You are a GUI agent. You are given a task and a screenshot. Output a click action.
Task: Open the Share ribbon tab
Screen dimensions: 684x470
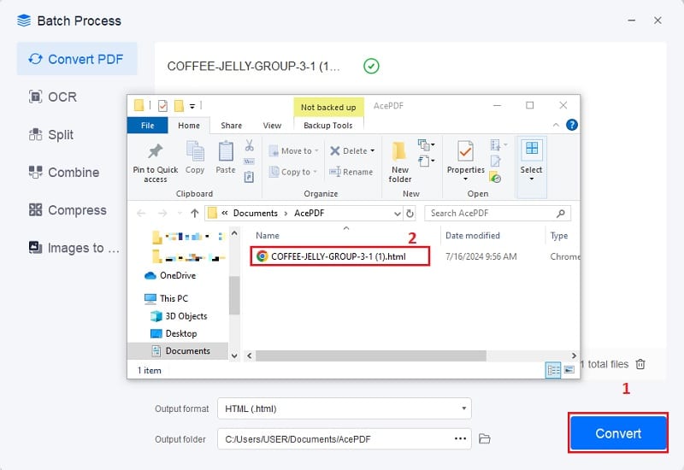click(231, 126)
